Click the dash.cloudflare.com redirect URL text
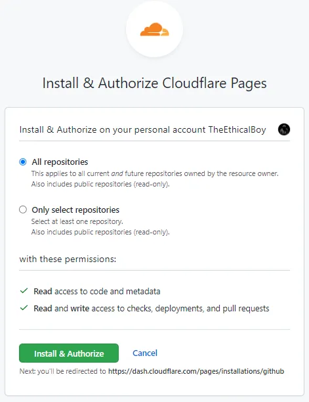Image resolution: width=309 pixels, height=402 pixels. 196,371
